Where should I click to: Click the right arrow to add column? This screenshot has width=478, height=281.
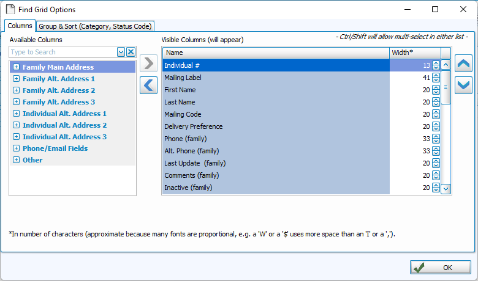[148, 63]
